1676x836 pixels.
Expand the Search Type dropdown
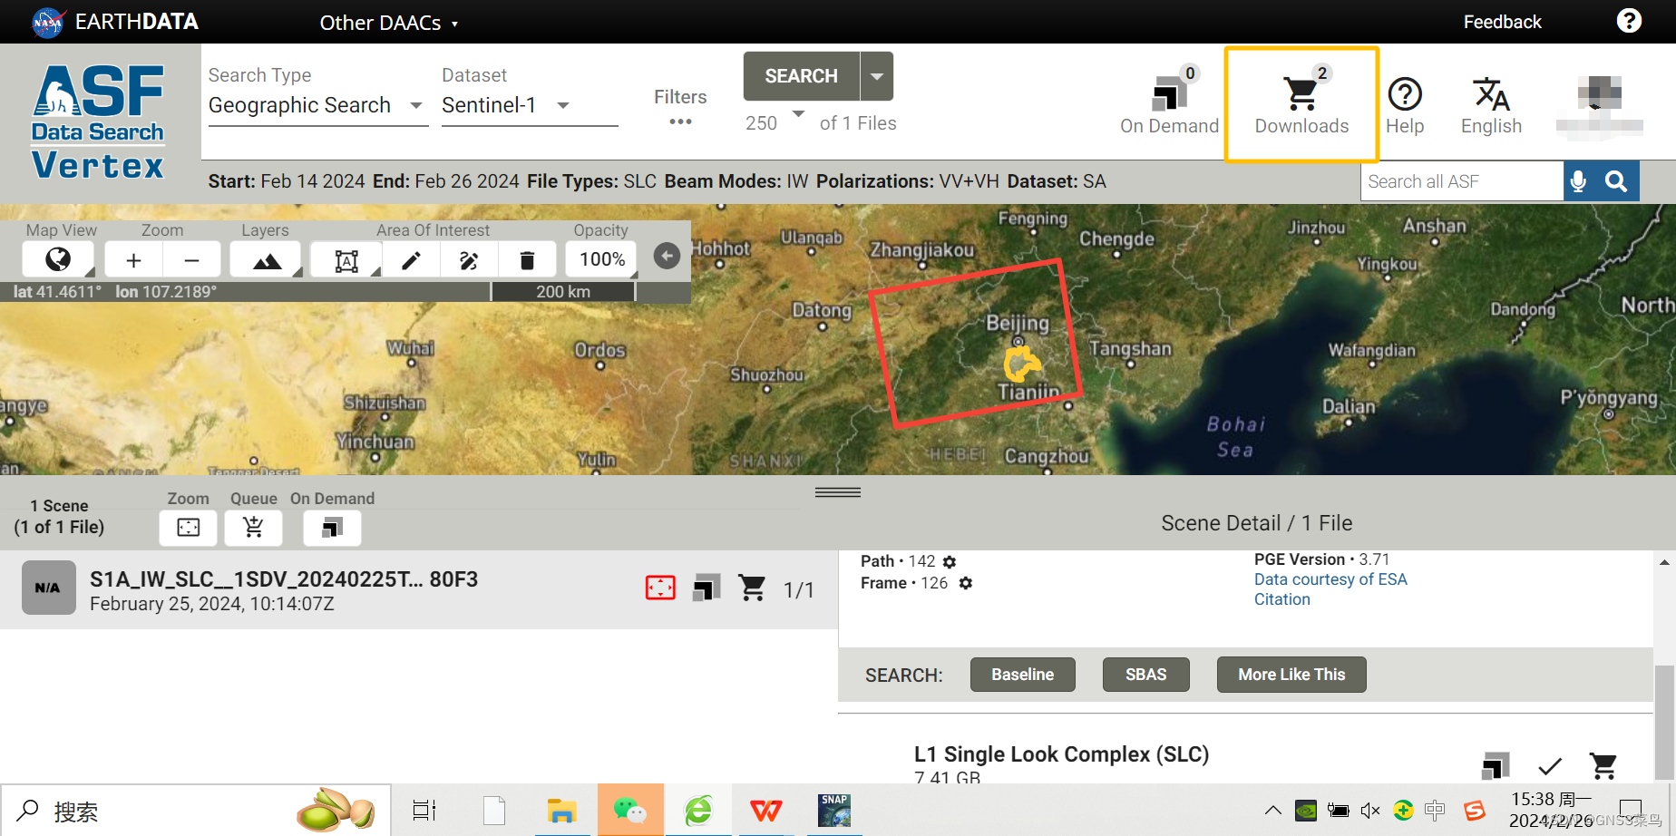(415, 105)
